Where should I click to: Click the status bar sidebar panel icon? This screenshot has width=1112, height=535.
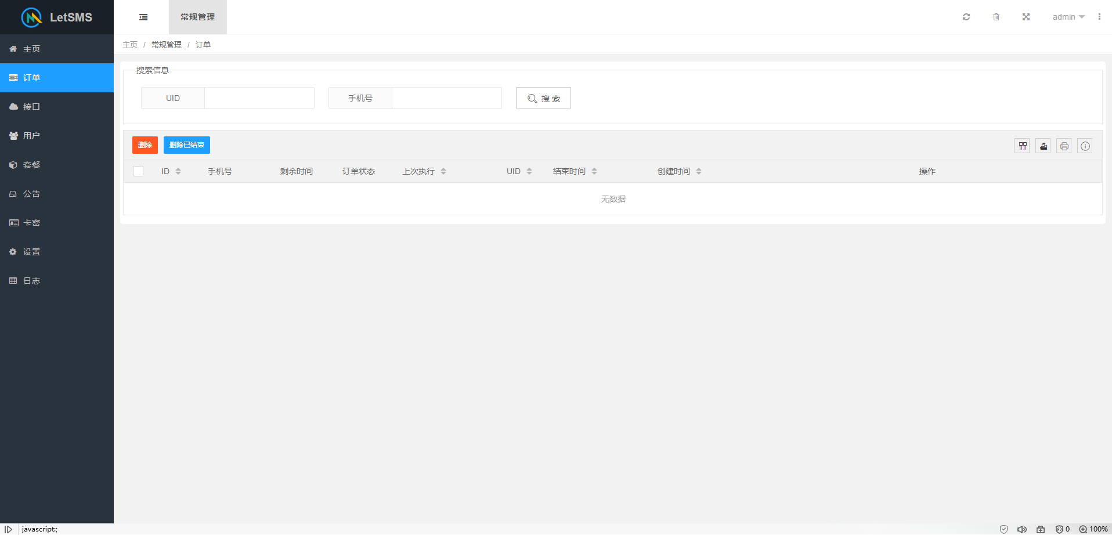pos(9,529)
